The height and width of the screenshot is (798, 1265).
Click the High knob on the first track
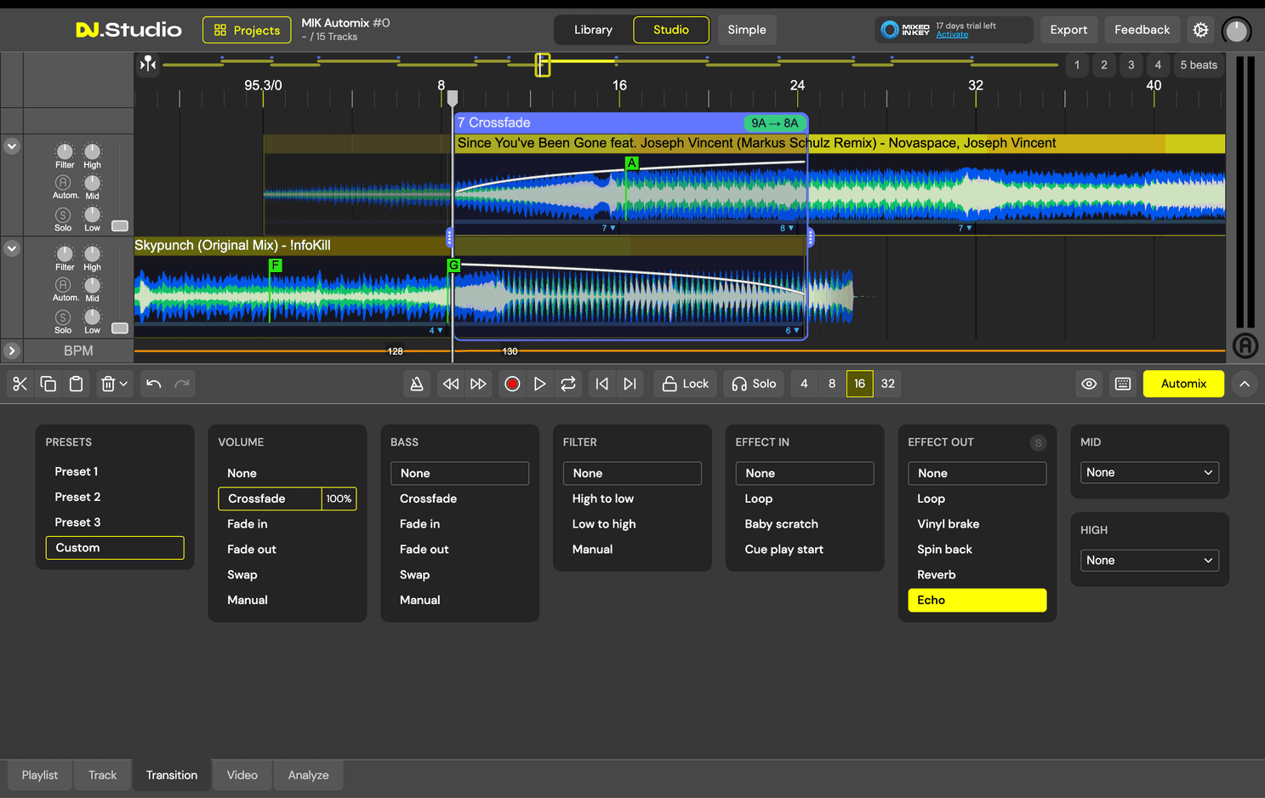click(x=92, y=151)
